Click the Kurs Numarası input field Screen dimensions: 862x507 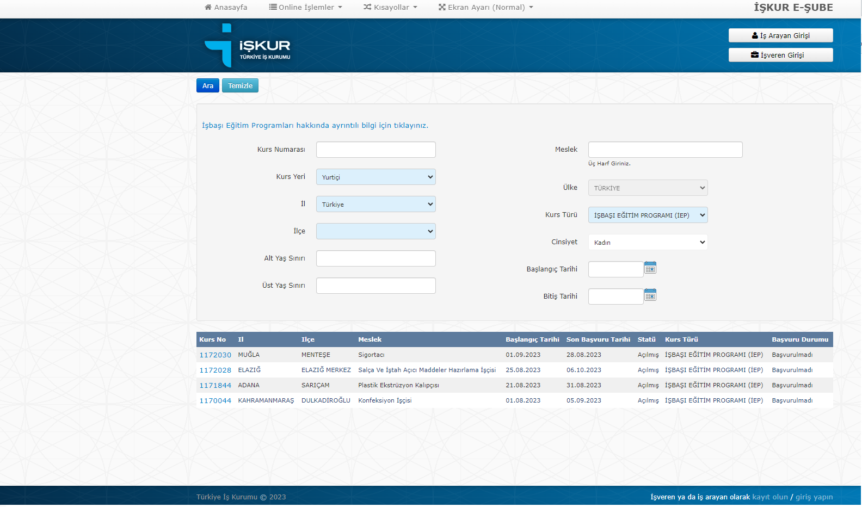(375, 150)
